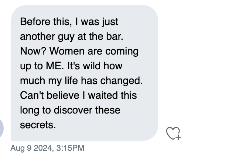The height and width of the screenshot is (157, 229).
Task: Select the gray message bubble background
Action: pyautogui.click(x=85, y=73)
